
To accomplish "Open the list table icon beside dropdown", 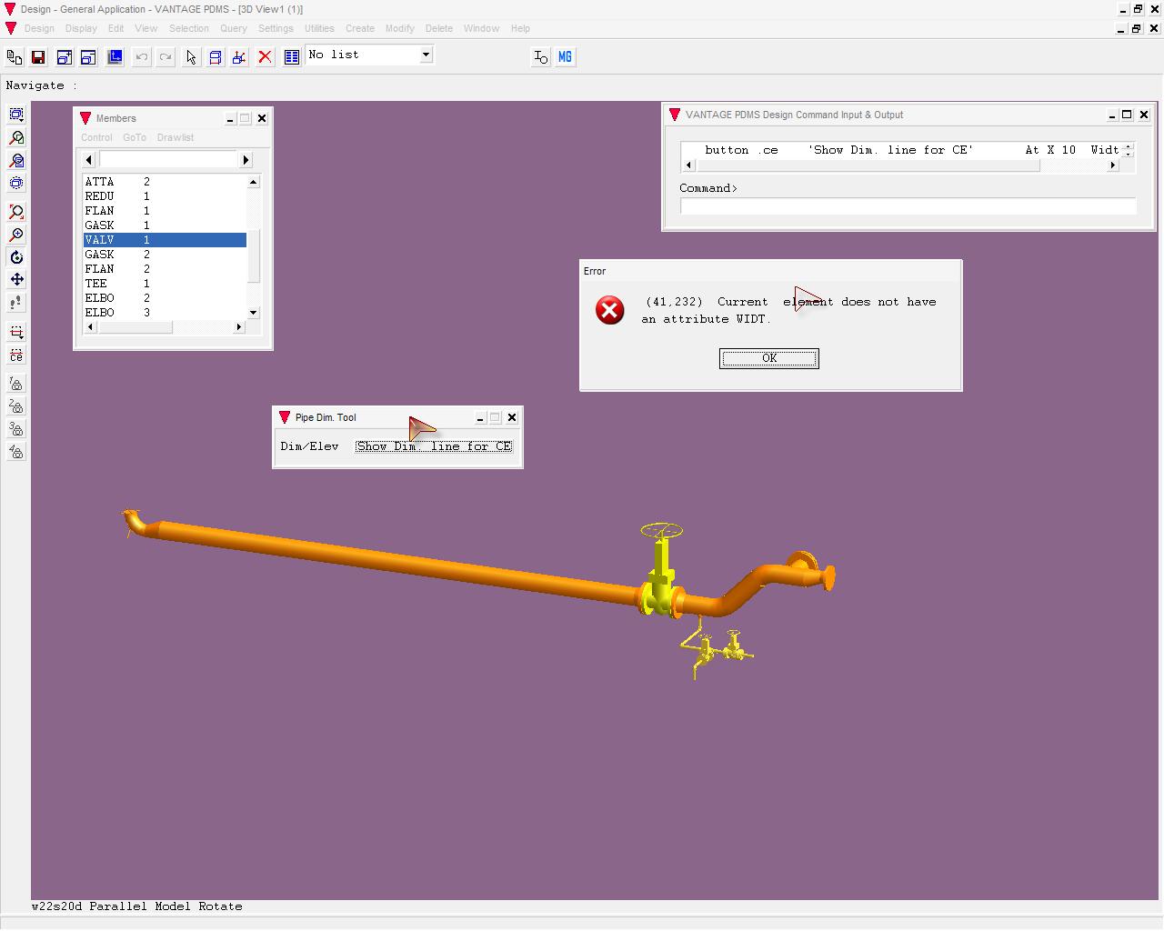I will (x=291, y=57).
